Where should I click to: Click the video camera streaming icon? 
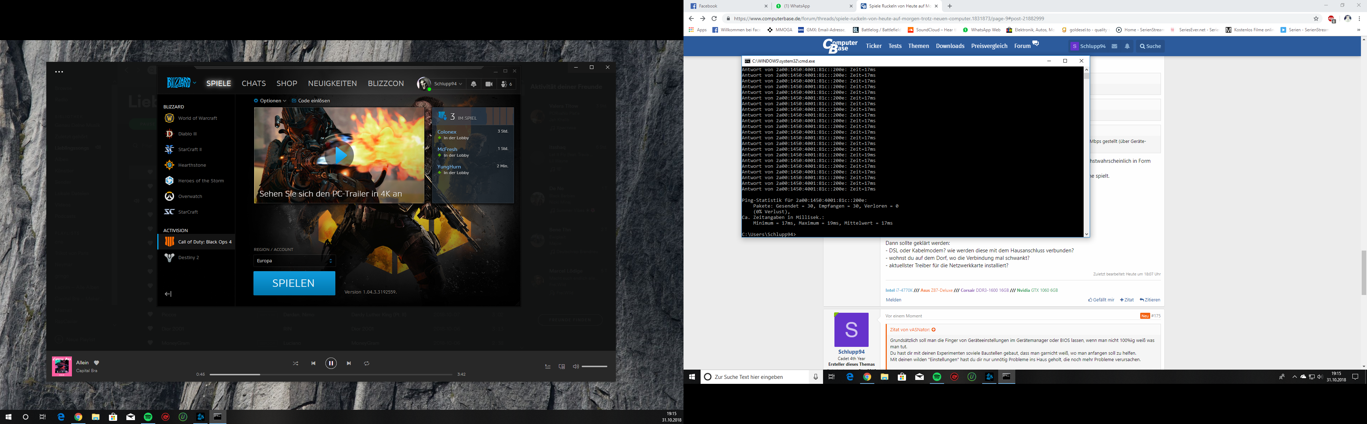pyautogui.click(x=489, y=84)
